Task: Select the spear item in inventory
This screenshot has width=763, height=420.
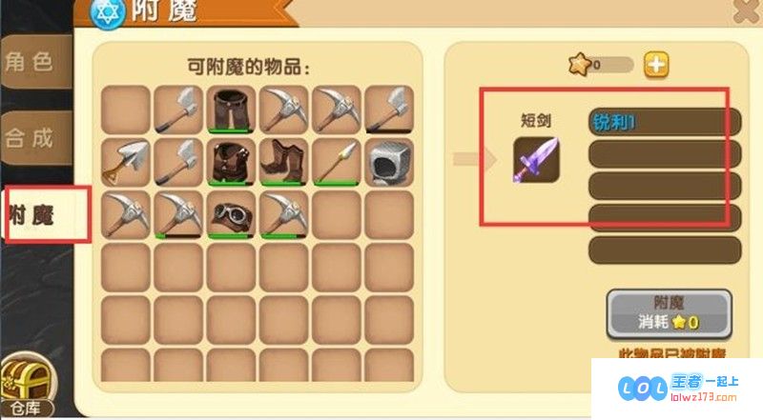Action: pyautogui.click(x=337, y=162)
